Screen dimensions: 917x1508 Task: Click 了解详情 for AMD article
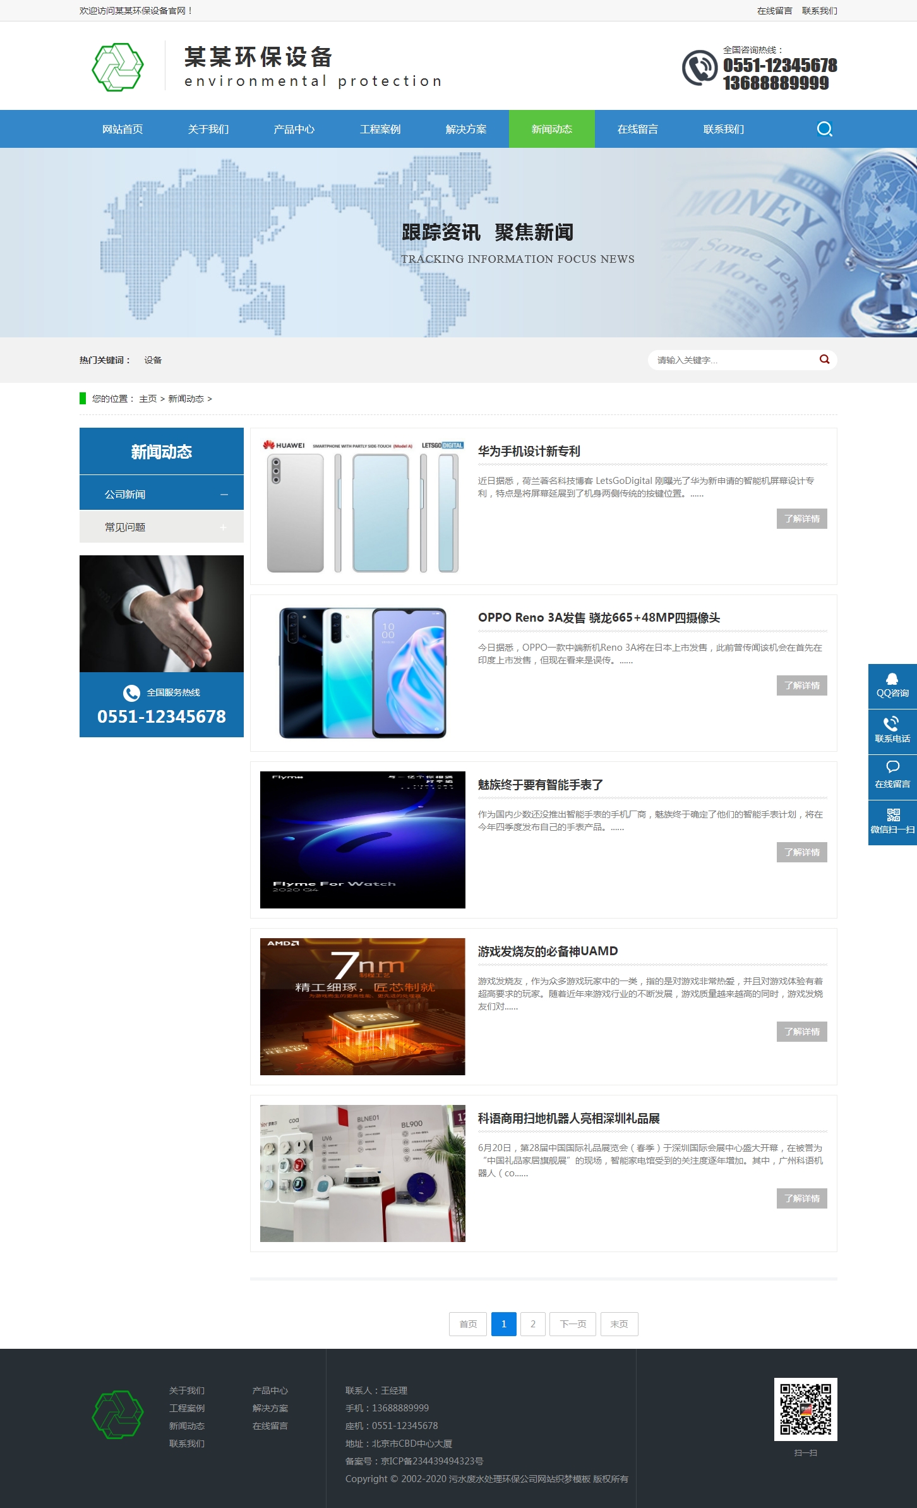pos(802,1032)
